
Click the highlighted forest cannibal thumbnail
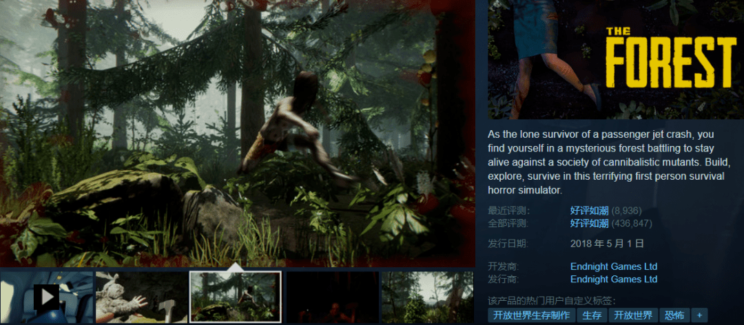(x=235, y=297)
